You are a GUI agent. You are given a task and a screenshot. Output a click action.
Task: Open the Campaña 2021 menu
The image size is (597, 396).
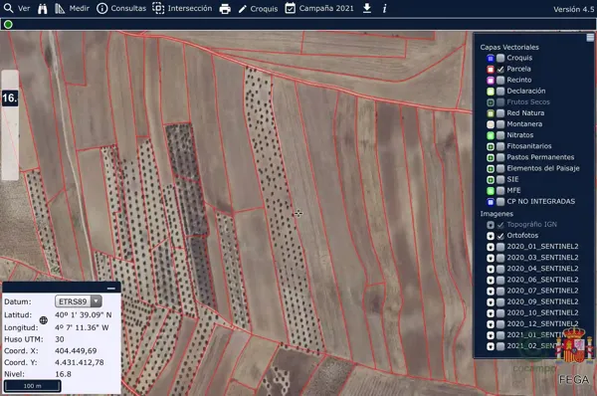point(319,8)
